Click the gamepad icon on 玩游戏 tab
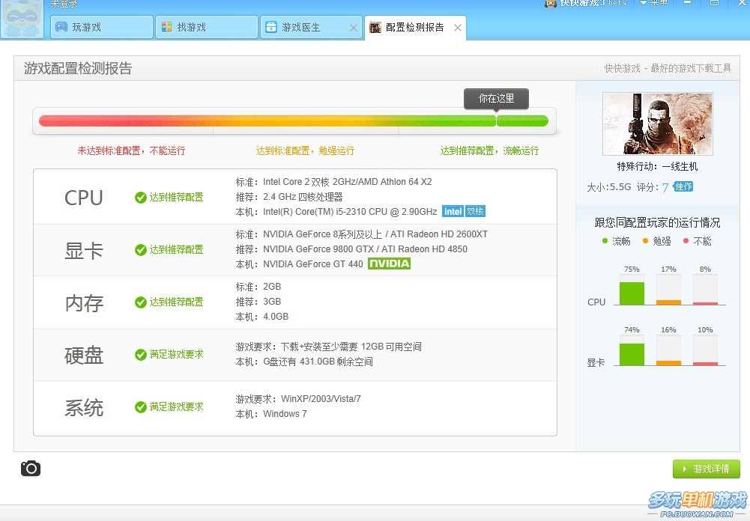The image size is (750, 521). 61,27
